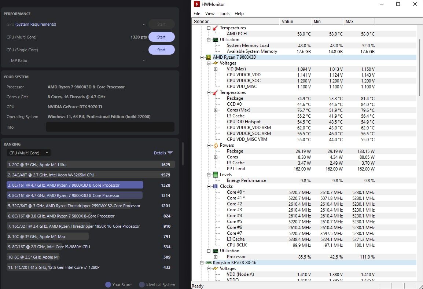The height and width of the screenshot is (289, 423).
Task: Click the Max column header
Action: (359, 21)
